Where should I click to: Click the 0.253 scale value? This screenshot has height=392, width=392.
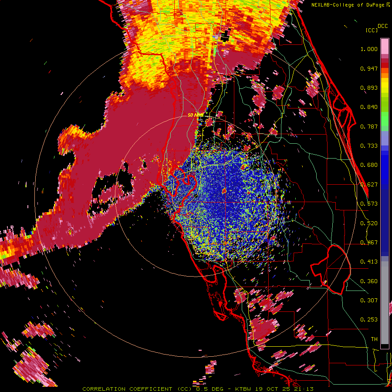pos(369,320)
